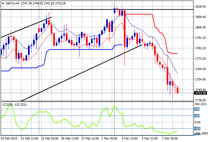Click the 1 Mar 05:00 time label
Viewport: 208px width, 142px height.
109,139
